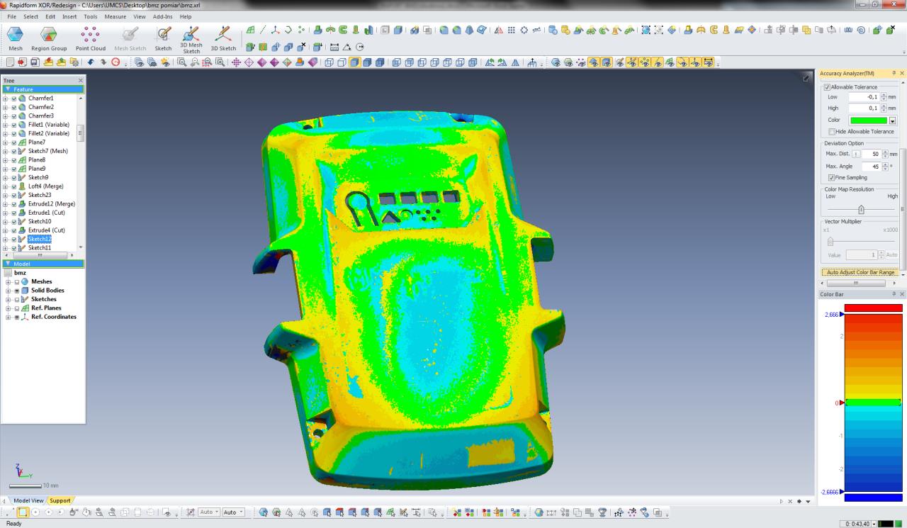
Task: Activate the Sketch tool
Action: tap(163, 39)
